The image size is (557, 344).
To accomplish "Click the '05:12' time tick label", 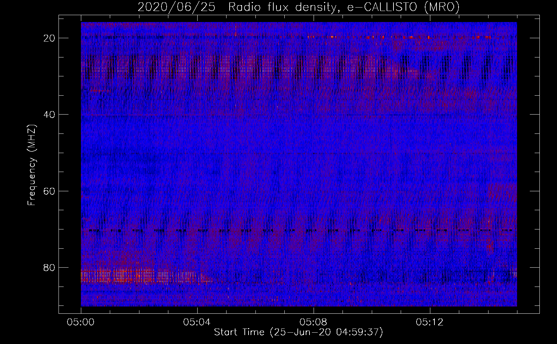I will click(430, 322).
